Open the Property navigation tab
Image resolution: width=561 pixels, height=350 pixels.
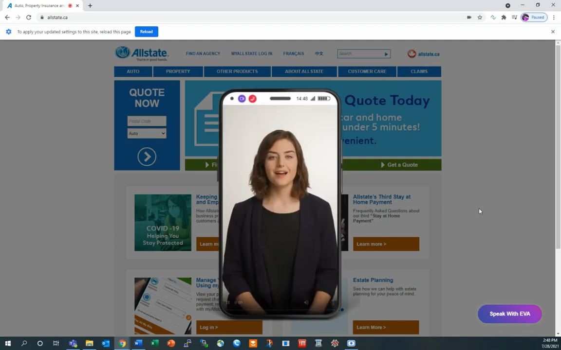tap(178, 71)
